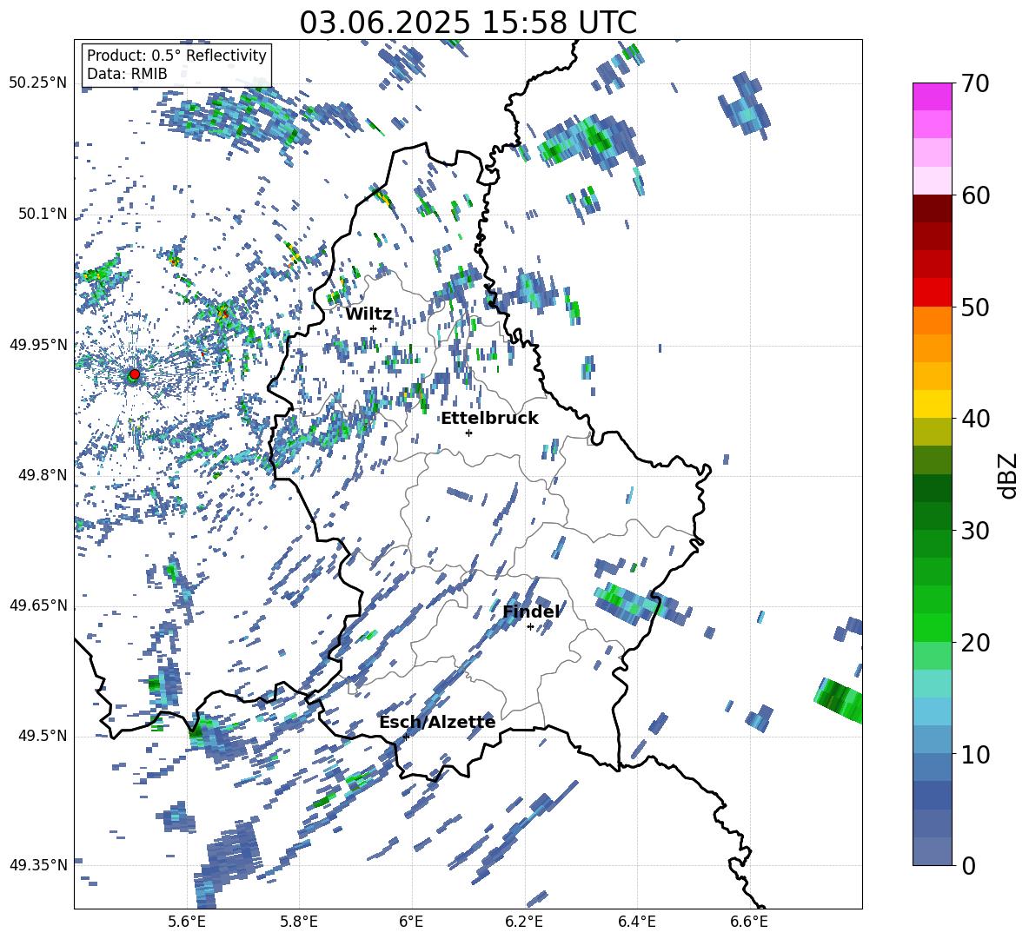Click the cross marker below the Wiltz label
1029x939 pixels.
374,328
